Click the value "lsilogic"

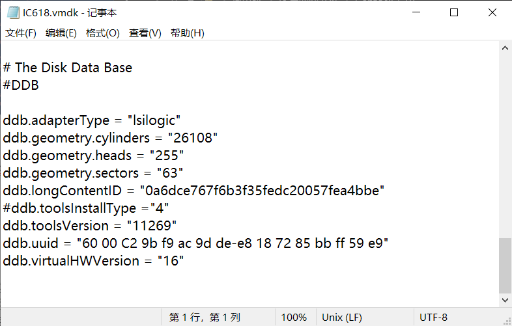(154, 121)
